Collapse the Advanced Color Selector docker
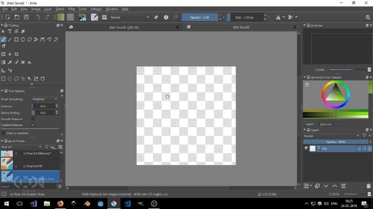373x209 pixels. 304,77
